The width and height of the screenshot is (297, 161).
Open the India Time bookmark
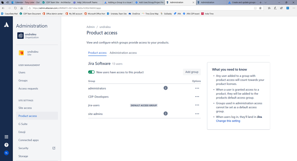pyautogui.click(x=207, y=14)
